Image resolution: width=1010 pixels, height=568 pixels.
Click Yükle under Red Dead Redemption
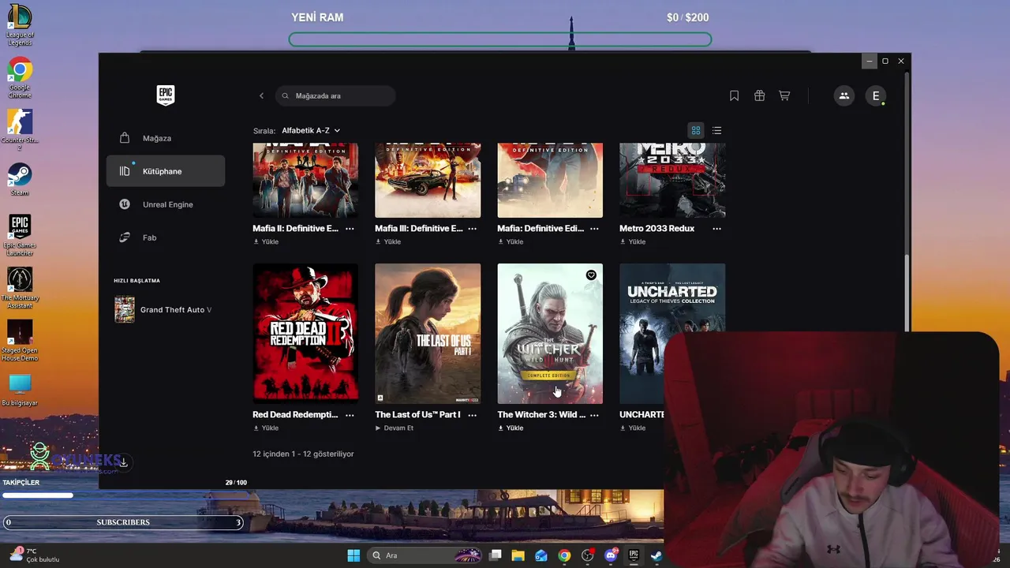(266, 428)
